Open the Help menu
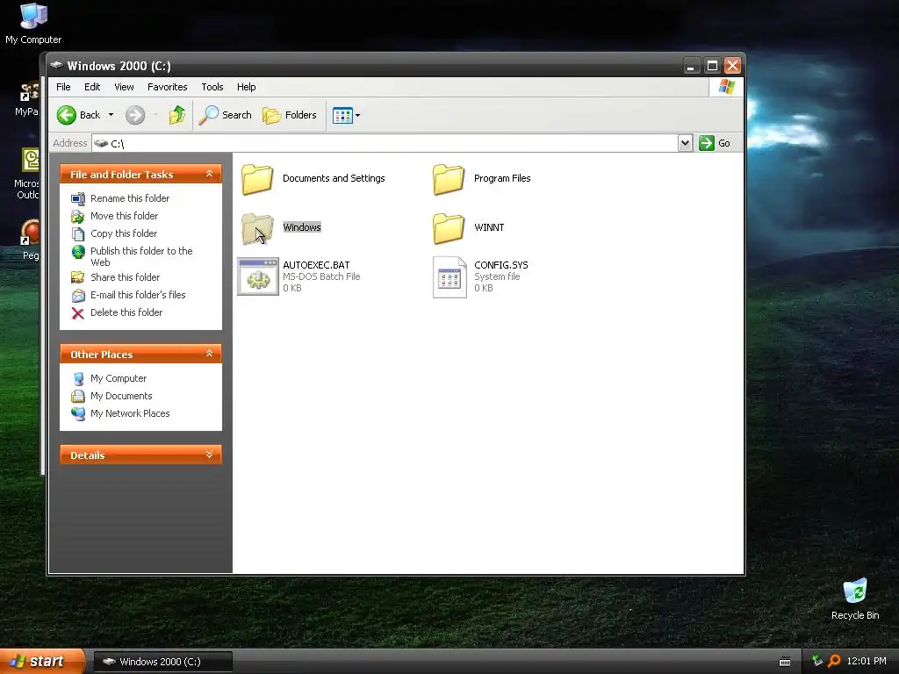Screen dimensions: 899x674 [x=246, y=87]
